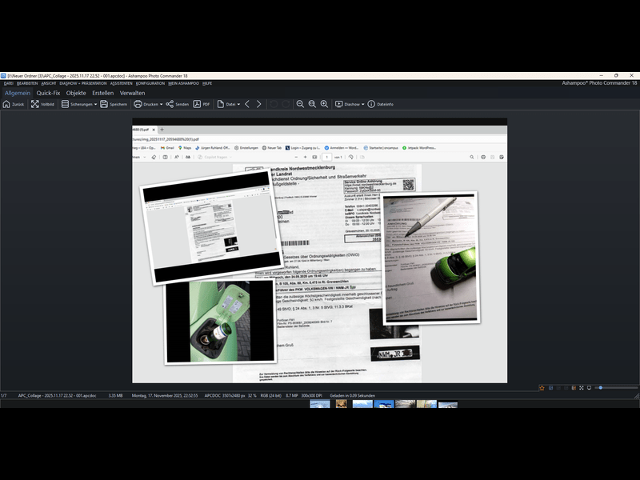
Task: Open the Objekte tab
Action: pos(76,93)
